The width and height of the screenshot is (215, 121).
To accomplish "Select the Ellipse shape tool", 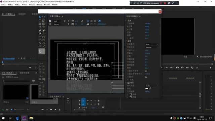I will coord(40,46).
